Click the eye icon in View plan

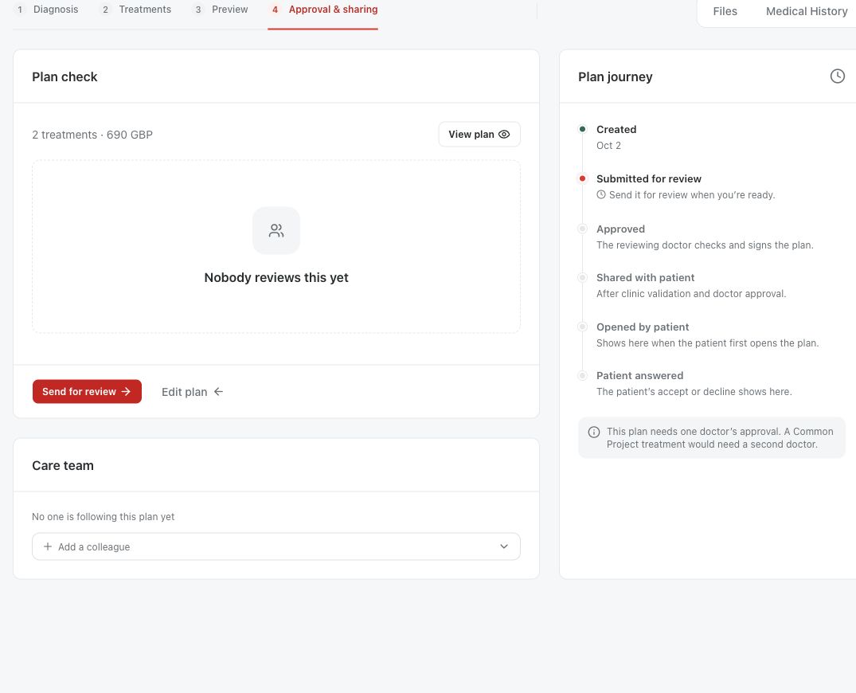pyautogui.click(x=504, y=135)
